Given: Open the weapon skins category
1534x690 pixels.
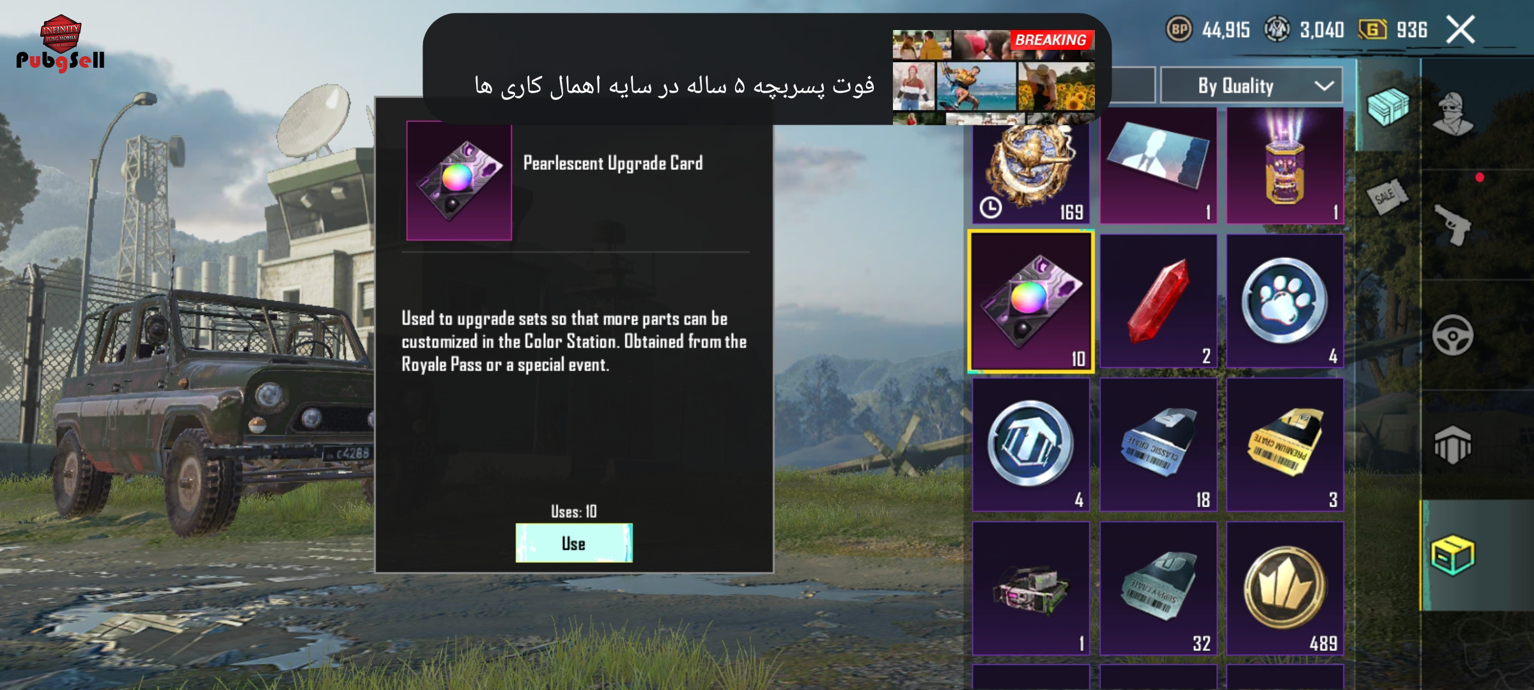Looking at the screenshot, I should 1453,225.
